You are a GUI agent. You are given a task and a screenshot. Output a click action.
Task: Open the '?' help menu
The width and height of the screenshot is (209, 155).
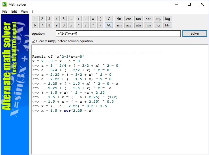(x=33, y=12)
